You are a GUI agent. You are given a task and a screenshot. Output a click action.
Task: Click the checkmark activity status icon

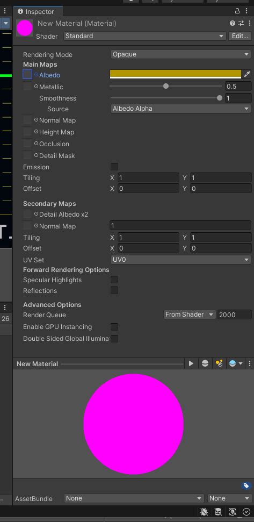[246, 511]
